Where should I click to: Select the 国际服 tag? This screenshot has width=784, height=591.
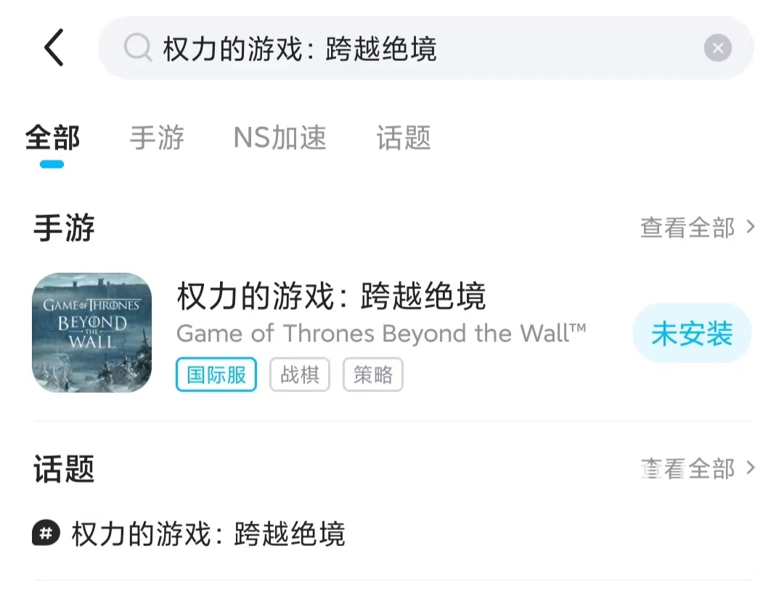pos(216,375)
